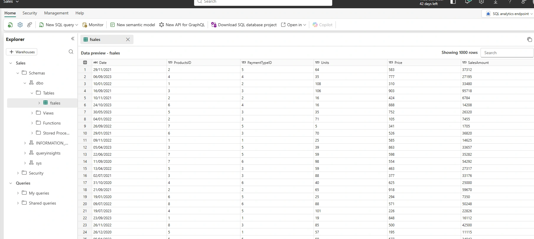534x239 pixels.
Task: Click the tab list icon at the right of the tab bar
Action: point(529,39)
